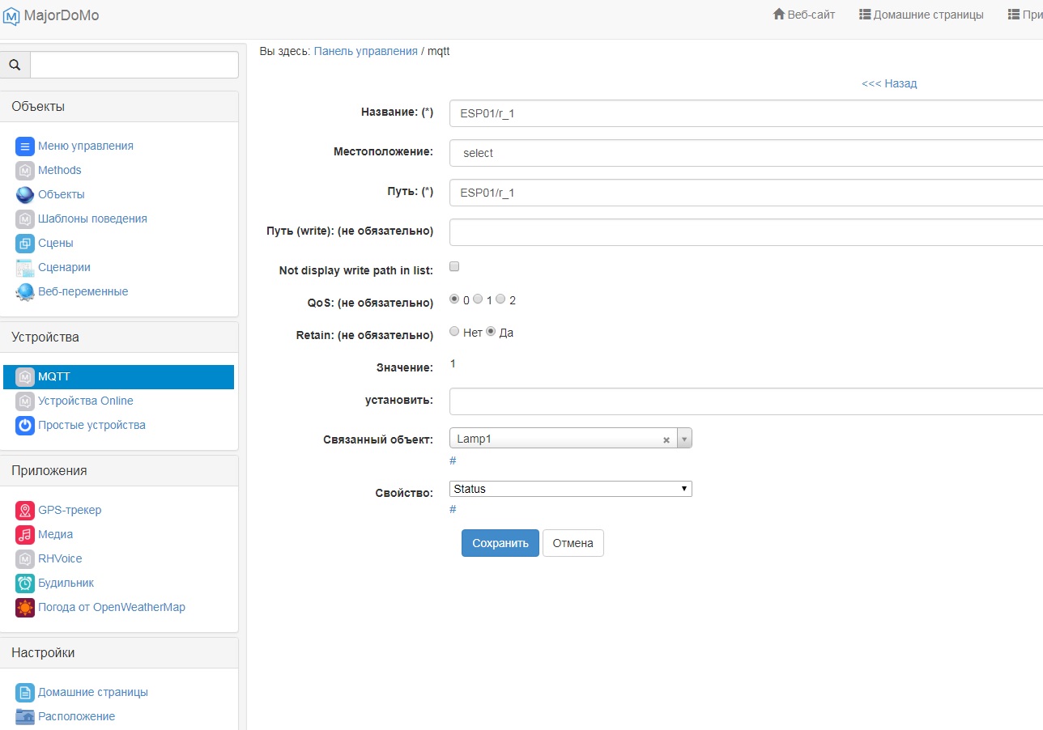
Task: Click the Погода от OpenWeatherMap sun icon
Action: 25,608
